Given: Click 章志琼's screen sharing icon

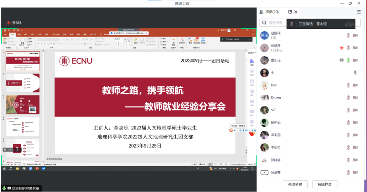Looking at the screenshot, I should pyautogui.click(x=342, y=60).
